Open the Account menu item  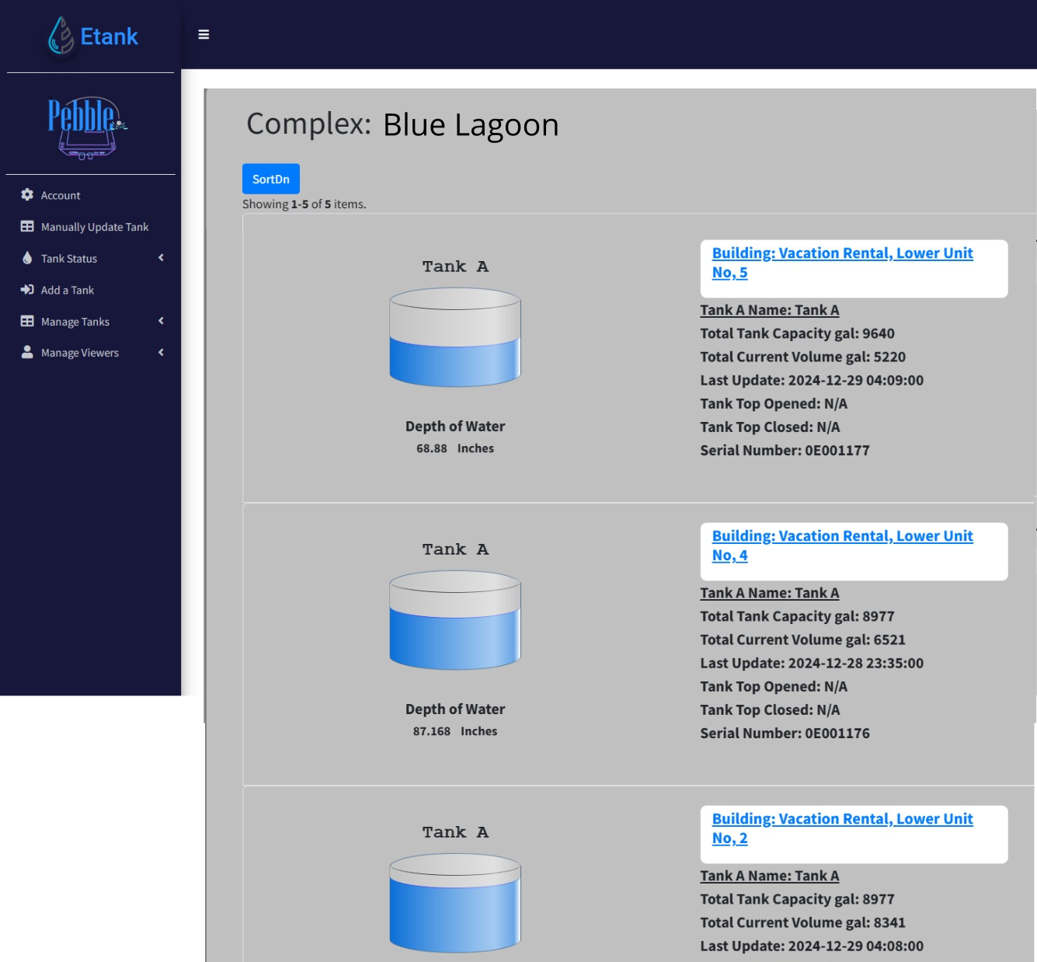coord(61,196)
